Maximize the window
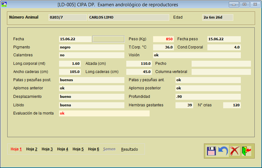Image resolution: width=262 pixels, height=168 pixels. (244, 4)
